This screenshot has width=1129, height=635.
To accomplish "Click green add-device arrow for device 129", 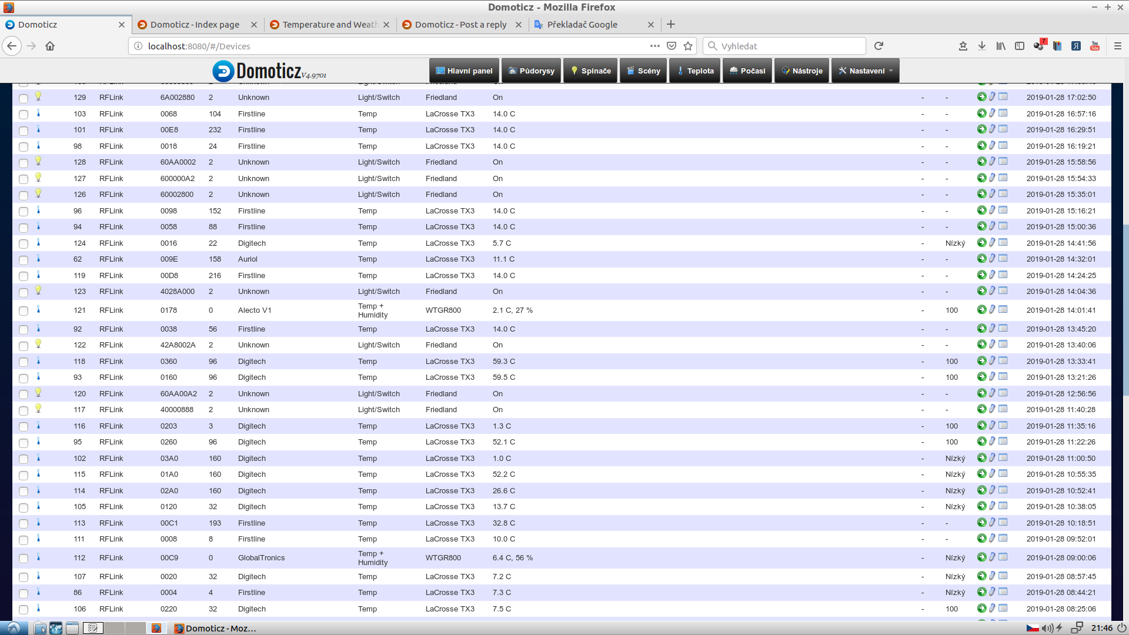I will (x=981, y=97).
